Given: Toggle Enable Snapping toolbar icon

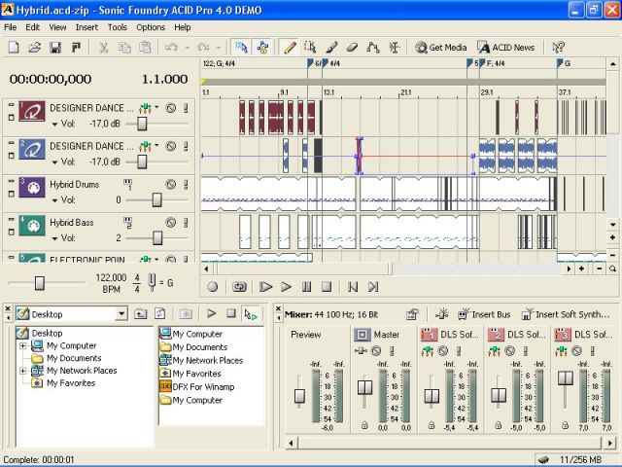Looking at the screenshot, I should click(241, 48).
